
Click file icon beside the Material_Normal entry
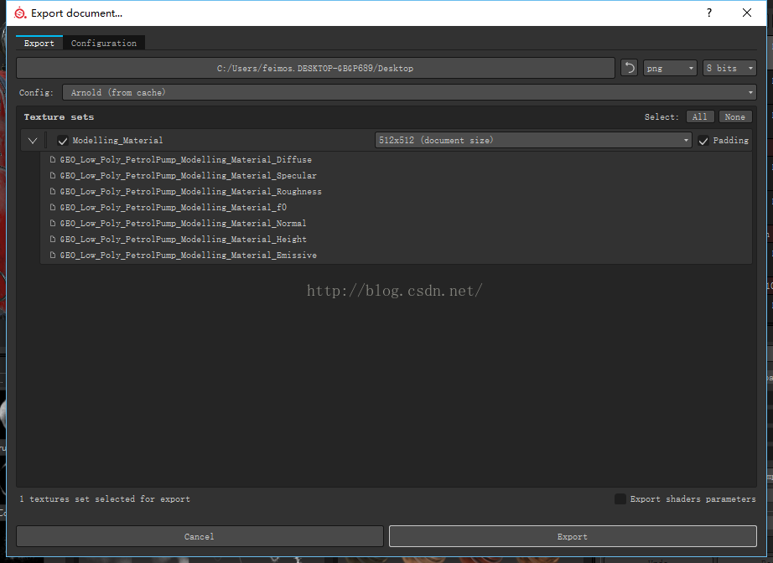52,223
